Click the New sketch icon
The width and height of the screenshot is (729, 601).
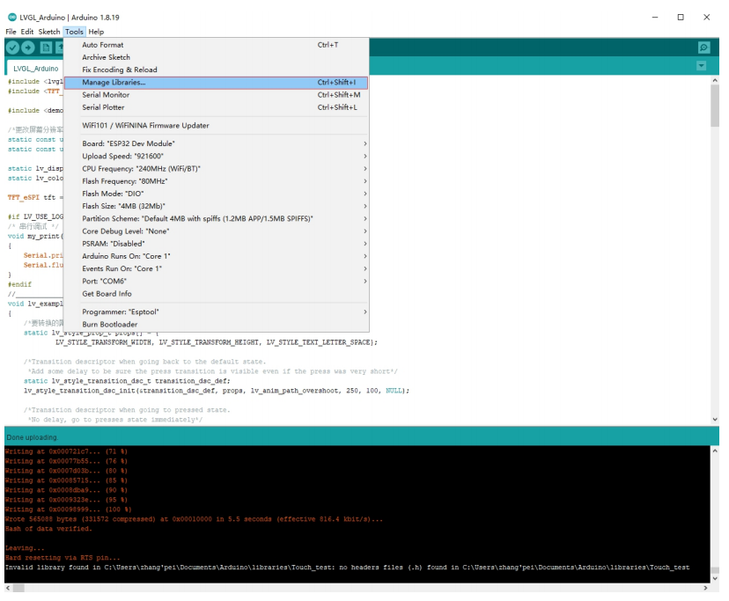(x=44, y=48)
